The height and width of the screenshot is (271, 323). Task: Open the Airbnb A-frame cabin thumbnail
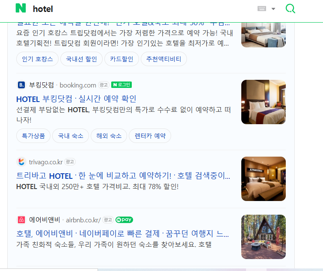click(264, 237)
